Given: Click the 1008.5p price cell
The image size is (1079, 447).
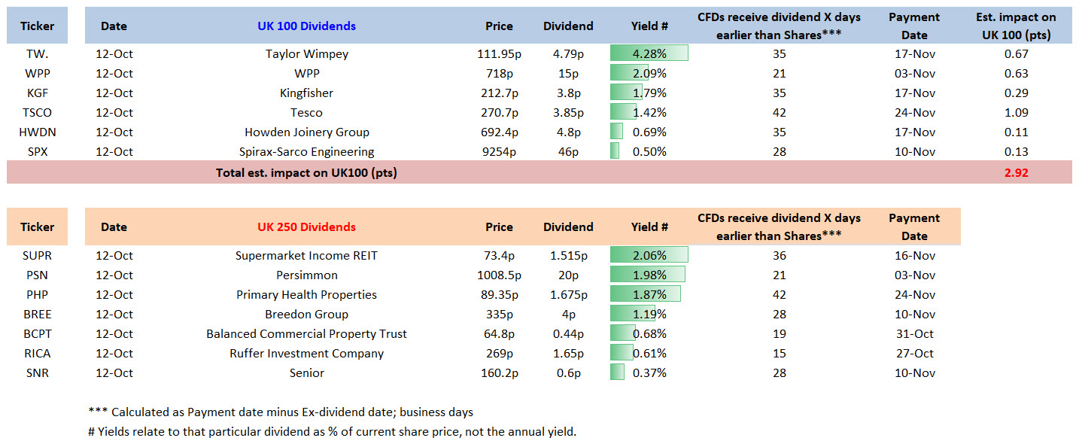Looking at the screenshot, I should pos(499,275).
